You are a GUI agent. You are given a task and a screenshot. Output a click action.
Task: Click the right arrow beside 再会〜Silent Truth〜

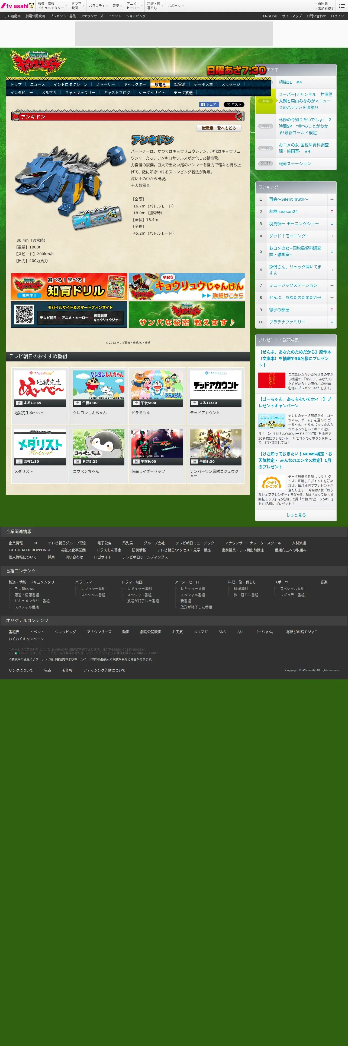[x=332, y=199]
